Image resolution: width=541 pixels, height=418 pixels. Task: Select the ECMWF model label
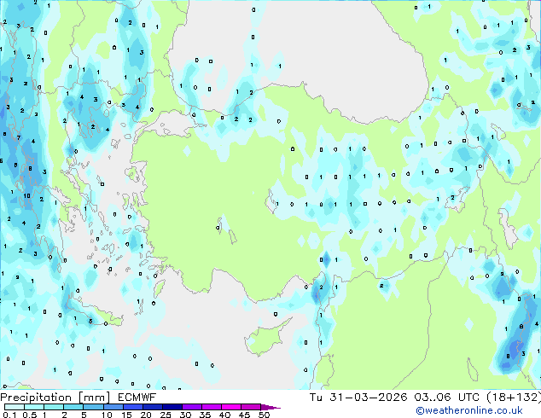137,398
